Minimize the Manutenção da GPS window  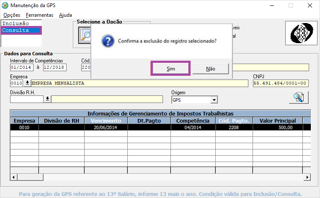tap(272, 5)
